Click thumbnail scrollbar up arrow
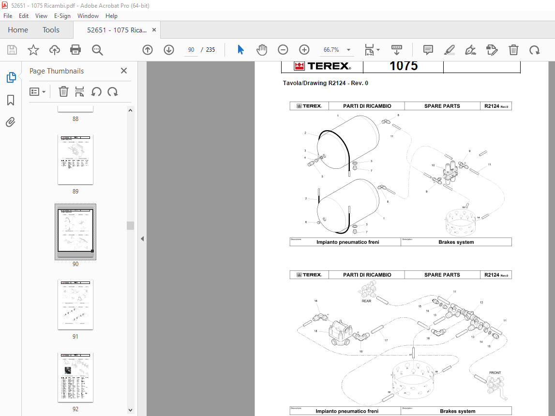Screen dimensions: 555x416 pyautogui.click(x=130, y=110)
